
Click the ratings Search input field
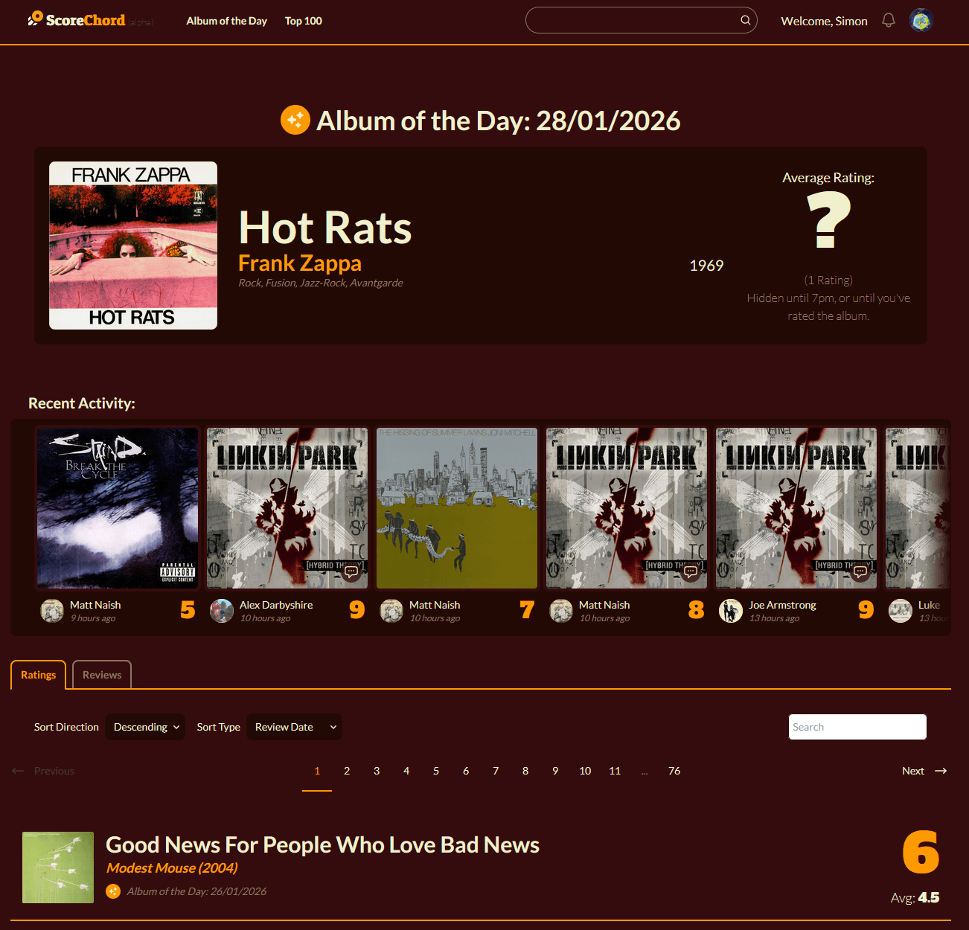pyautogui.click(x=857, y=727)
